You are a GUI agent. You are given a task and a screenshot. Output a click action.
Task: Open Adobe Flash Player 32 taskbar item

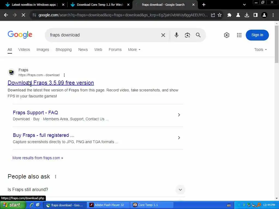coord(108,205)
